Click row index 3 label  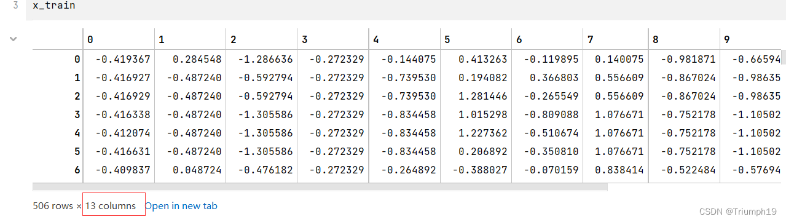tap(77, 114)
